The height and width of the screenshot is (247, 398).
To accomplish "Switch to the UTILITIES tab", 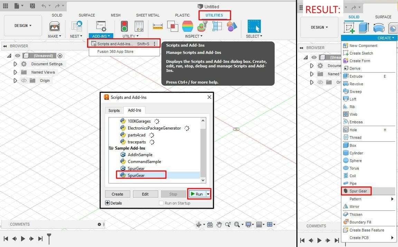I will click(214, 15).
